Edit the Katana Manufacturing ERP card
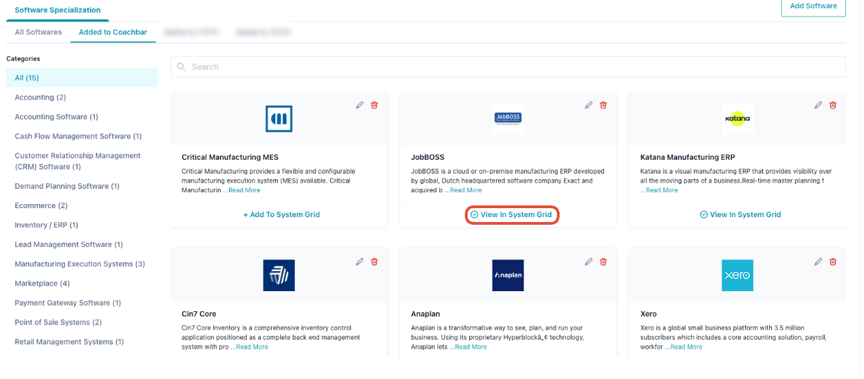 point(818,105)
